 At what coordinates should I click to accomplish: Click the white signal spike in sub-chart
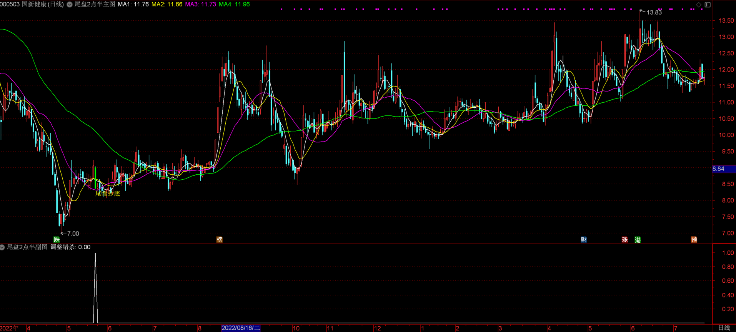point(95,288)
